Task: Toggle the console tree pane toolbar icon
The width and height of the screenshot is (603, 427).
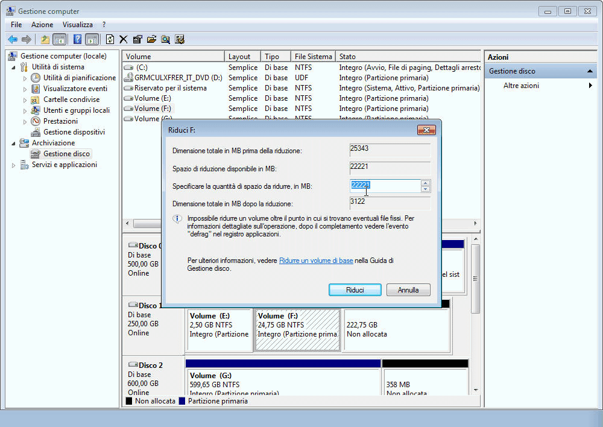Action: coord(59,39)
